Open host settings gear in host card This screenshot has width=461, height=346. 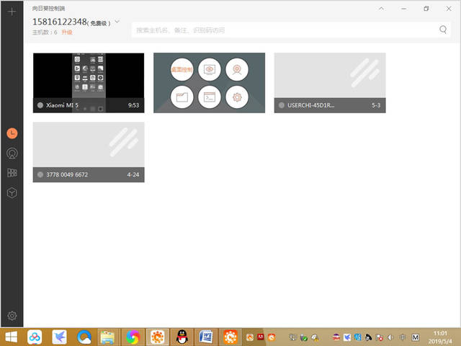pos(237,97)
